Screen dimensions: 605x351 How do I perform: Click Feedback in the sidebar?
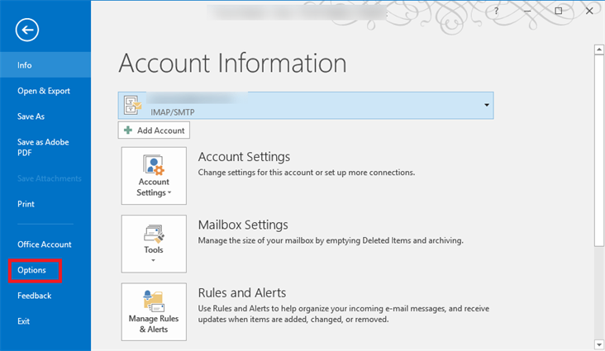34,296
